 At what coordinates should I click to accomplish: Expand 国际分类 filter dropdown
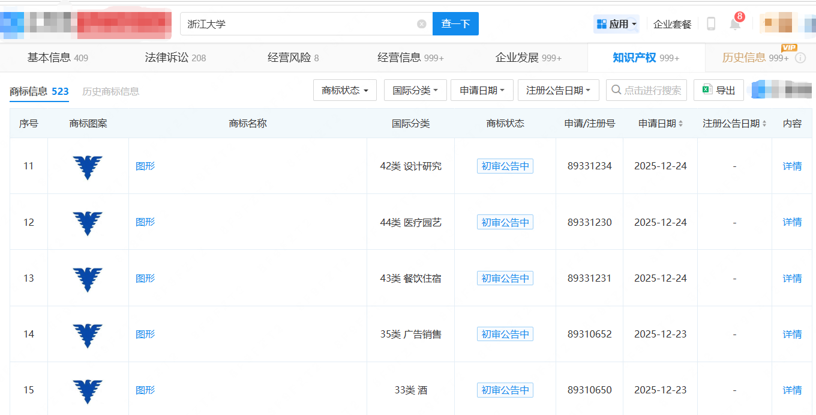coord(415,90)
